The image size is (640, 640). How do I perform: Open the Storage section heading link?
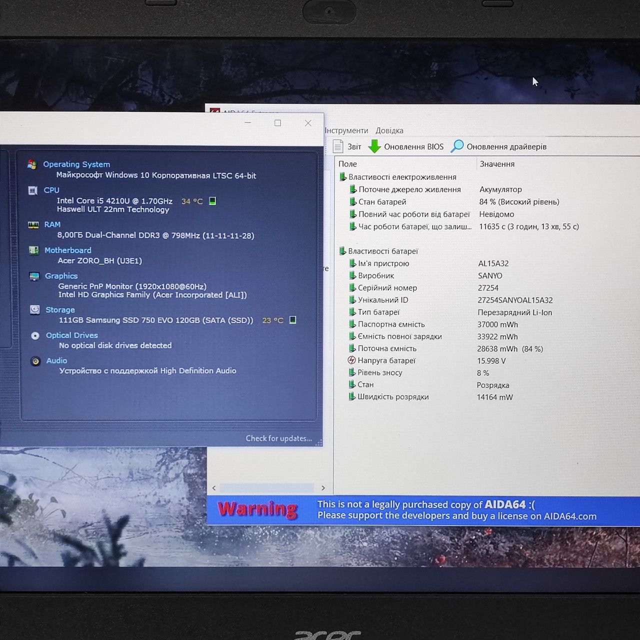(x=60, y=310)
